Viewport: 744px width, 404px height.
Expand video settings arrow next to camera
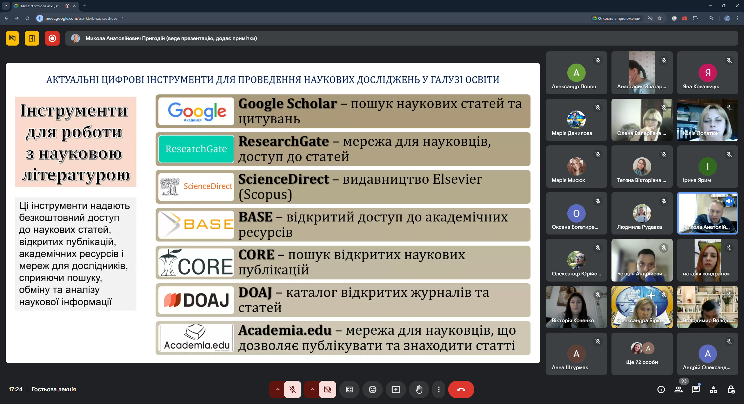coord(312,389)
